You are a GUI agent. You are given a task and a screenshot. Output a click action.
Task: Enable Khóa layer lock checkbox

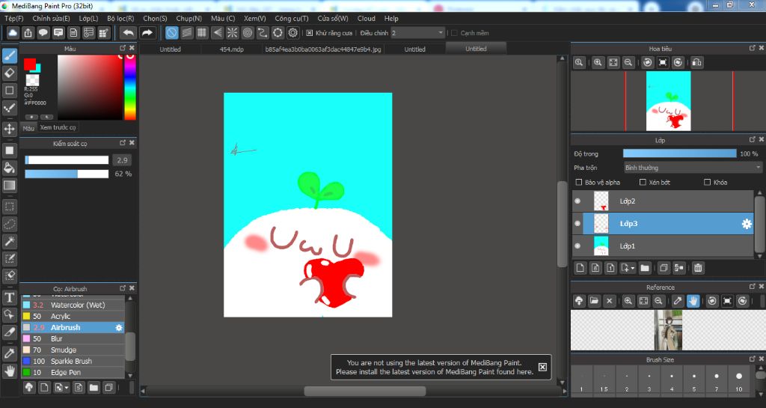707,182
